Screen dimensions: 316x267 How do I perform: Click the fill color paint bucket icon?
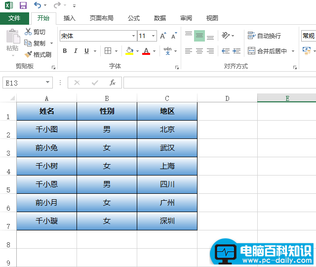(x=129, y=51)
